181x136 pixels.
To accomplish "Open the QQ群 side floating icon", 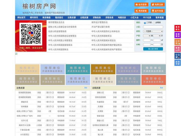I will coord(177,56).
